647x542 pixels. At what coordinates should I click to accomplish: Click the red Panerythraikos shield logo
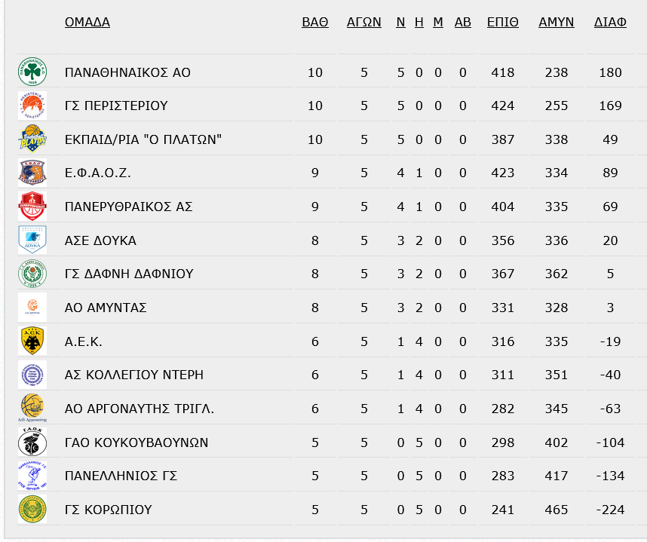(32, 207)
